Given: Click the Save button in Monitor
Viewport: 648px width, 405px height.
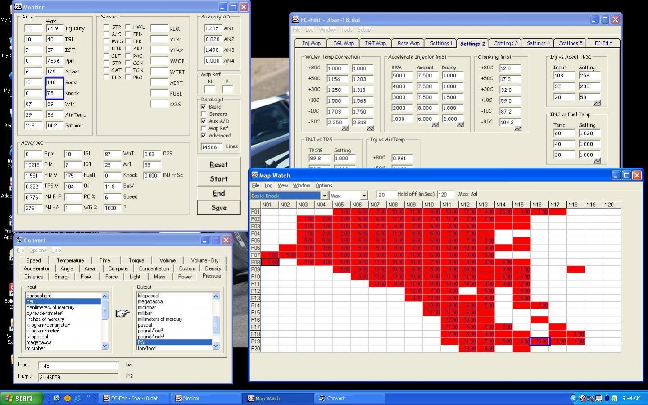Looking at the screenshot, I should coord(218,208).
